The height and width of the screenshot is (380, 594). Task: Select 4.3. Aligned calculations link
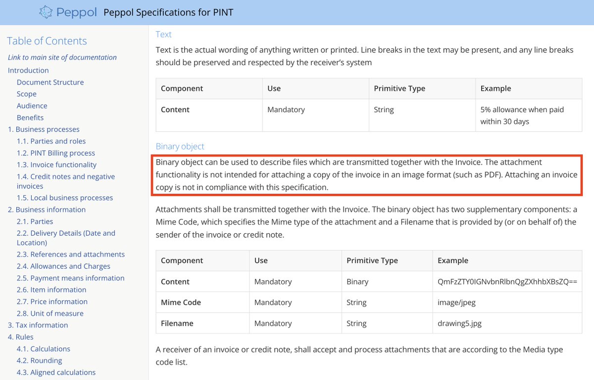56,372
